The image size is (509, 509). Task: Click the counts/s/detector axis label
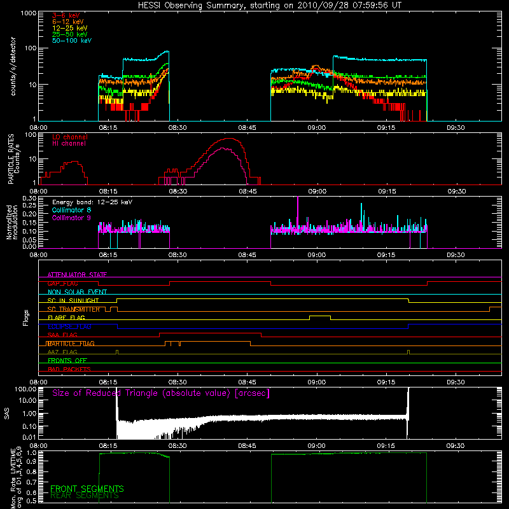click(x=13, y=66)
